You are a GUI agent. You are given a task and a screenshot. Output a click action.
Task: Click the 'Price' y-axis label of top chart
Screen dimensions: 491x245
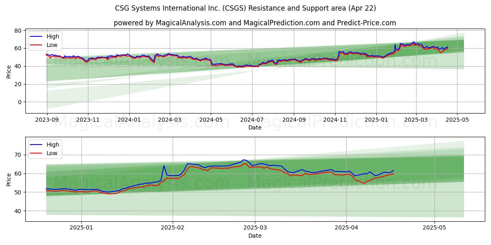(x=9, y=71)
